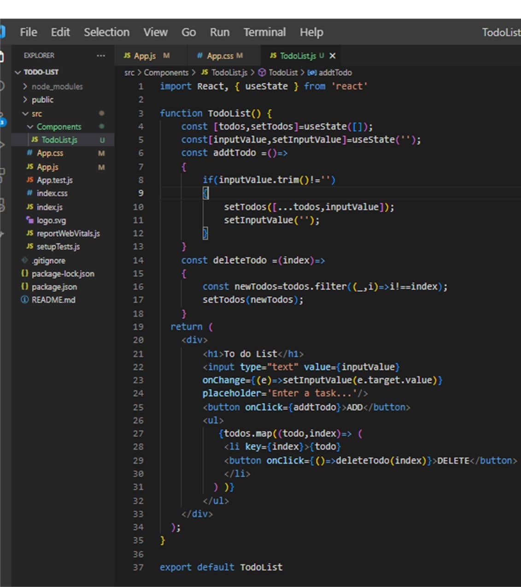Select Components in the breadcrumb path
The image size is (521, 587).
pos(166,72)
